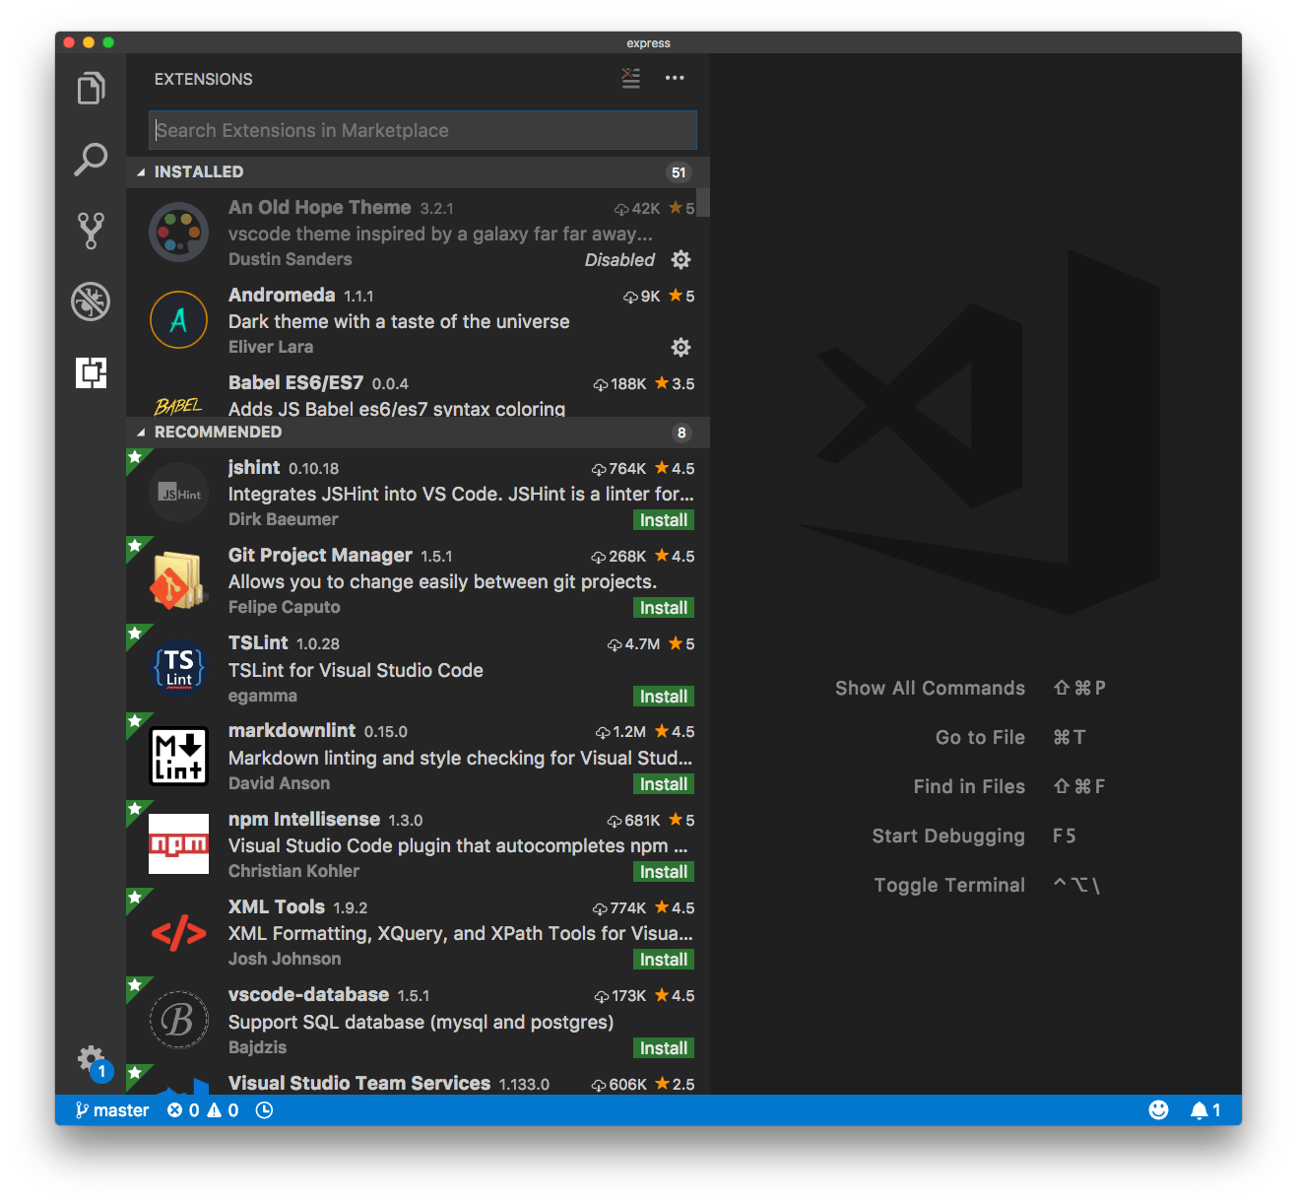Image resolution: width=1297 pixels, height=1204 pixels.
Task: Click the installed extensions scrollbar
Action: coord(703,202)
